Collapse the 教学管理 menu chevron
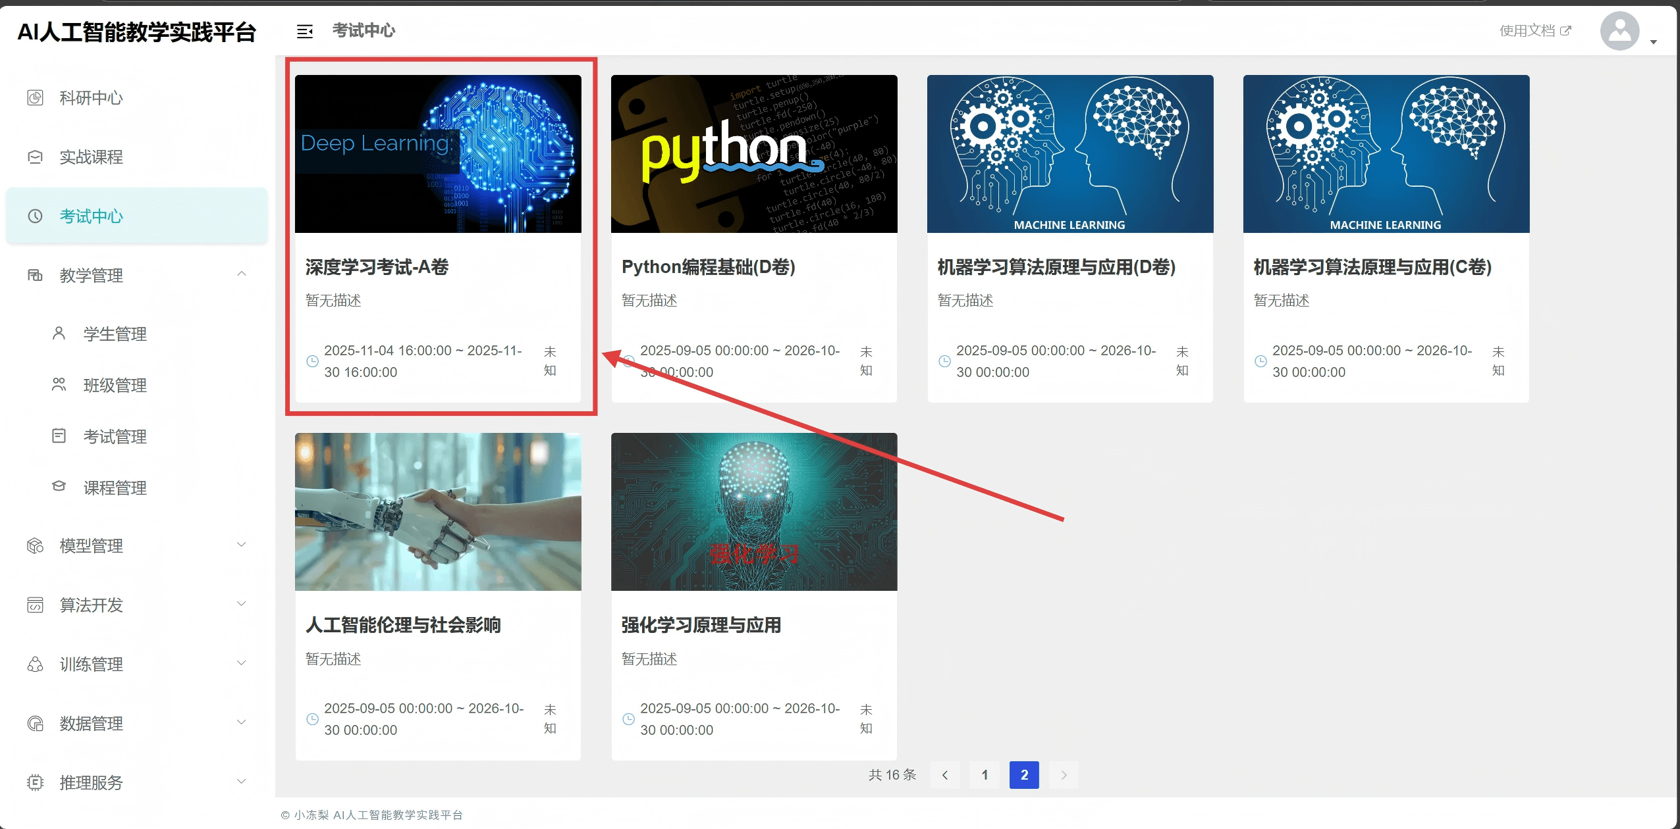 tap(242, 274)
